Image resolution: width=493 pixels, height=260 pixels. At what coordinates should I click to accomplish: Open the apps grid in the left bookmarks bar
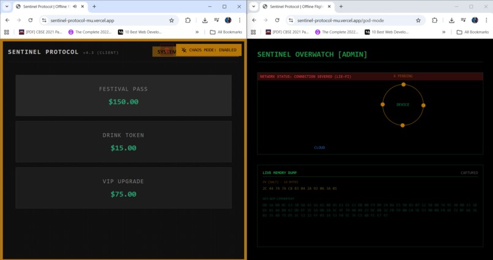pos(6,32)
